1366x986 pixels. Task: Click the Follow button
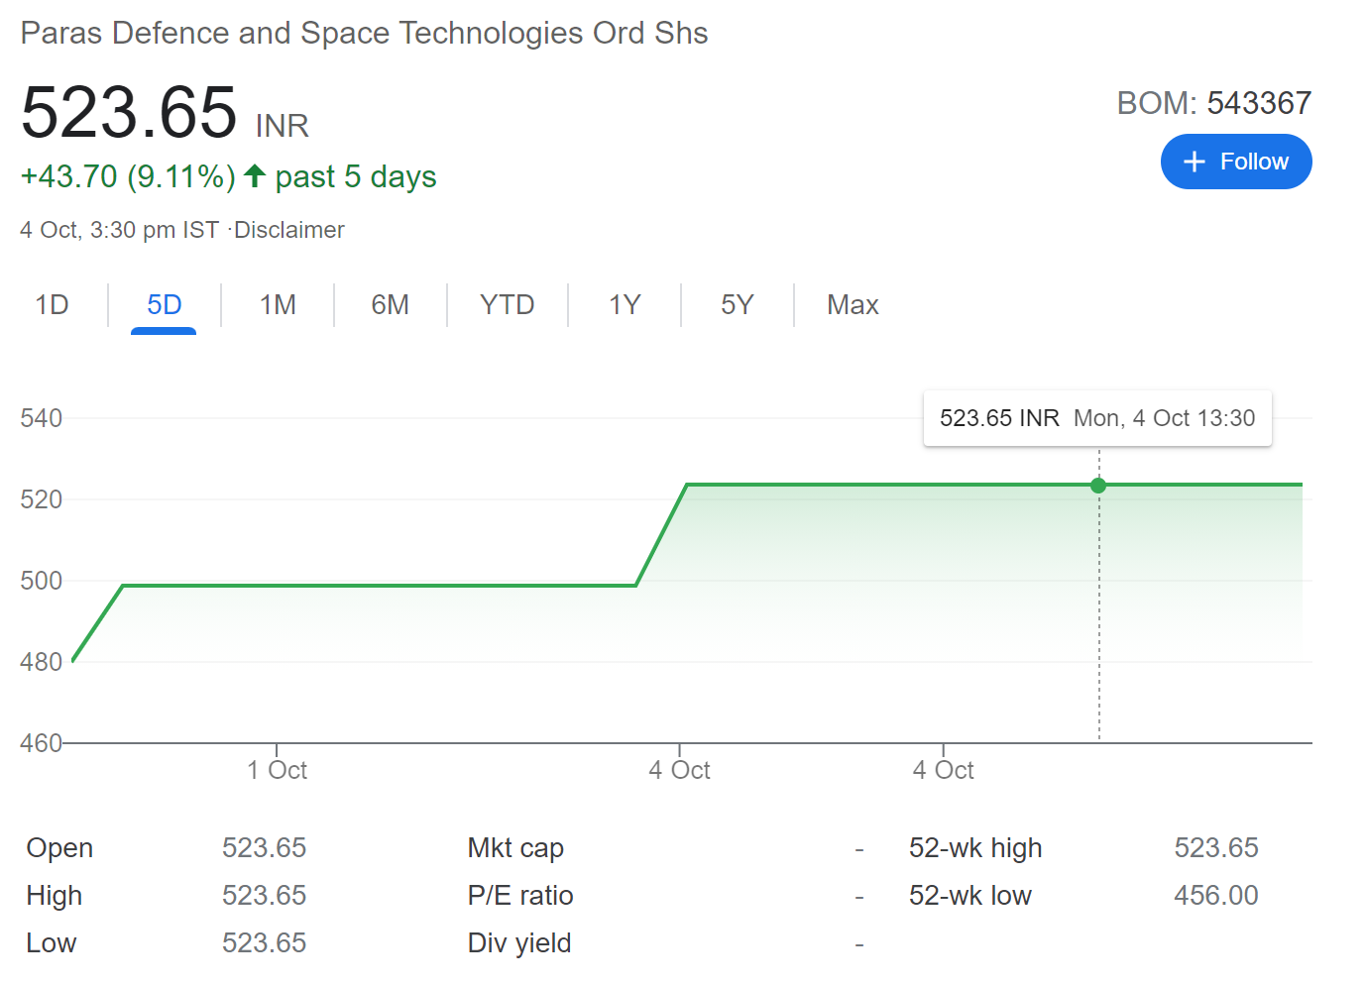click(1236, 162)
